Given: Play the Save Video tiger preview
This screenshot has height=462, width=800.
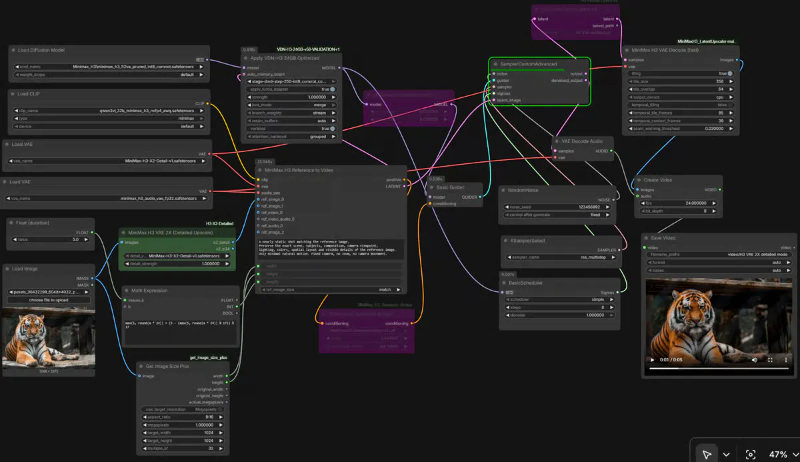Looking at the screenshot, I should coord(653,360).
